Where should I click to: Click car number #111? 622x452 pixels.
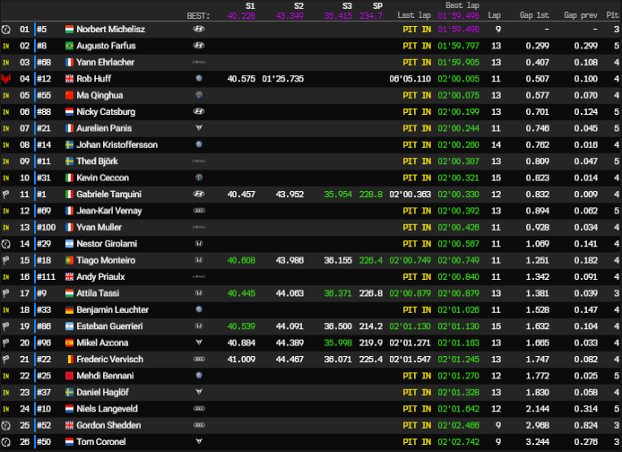[x=47, y=276]
